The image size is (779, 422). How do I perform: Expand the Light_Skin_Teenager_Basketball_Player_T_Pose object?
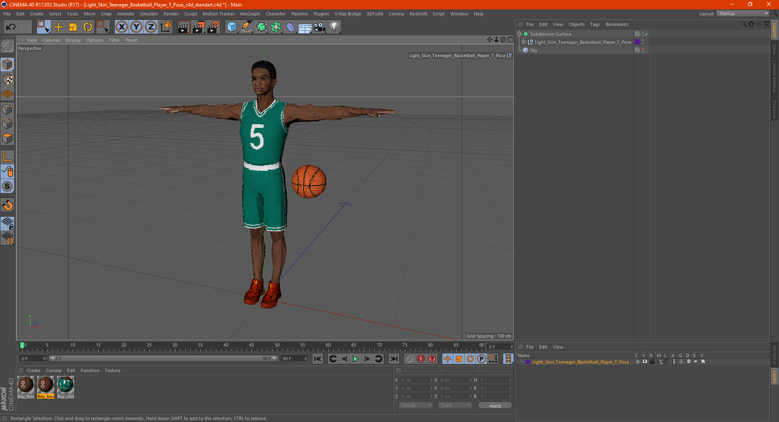point(523,42)
